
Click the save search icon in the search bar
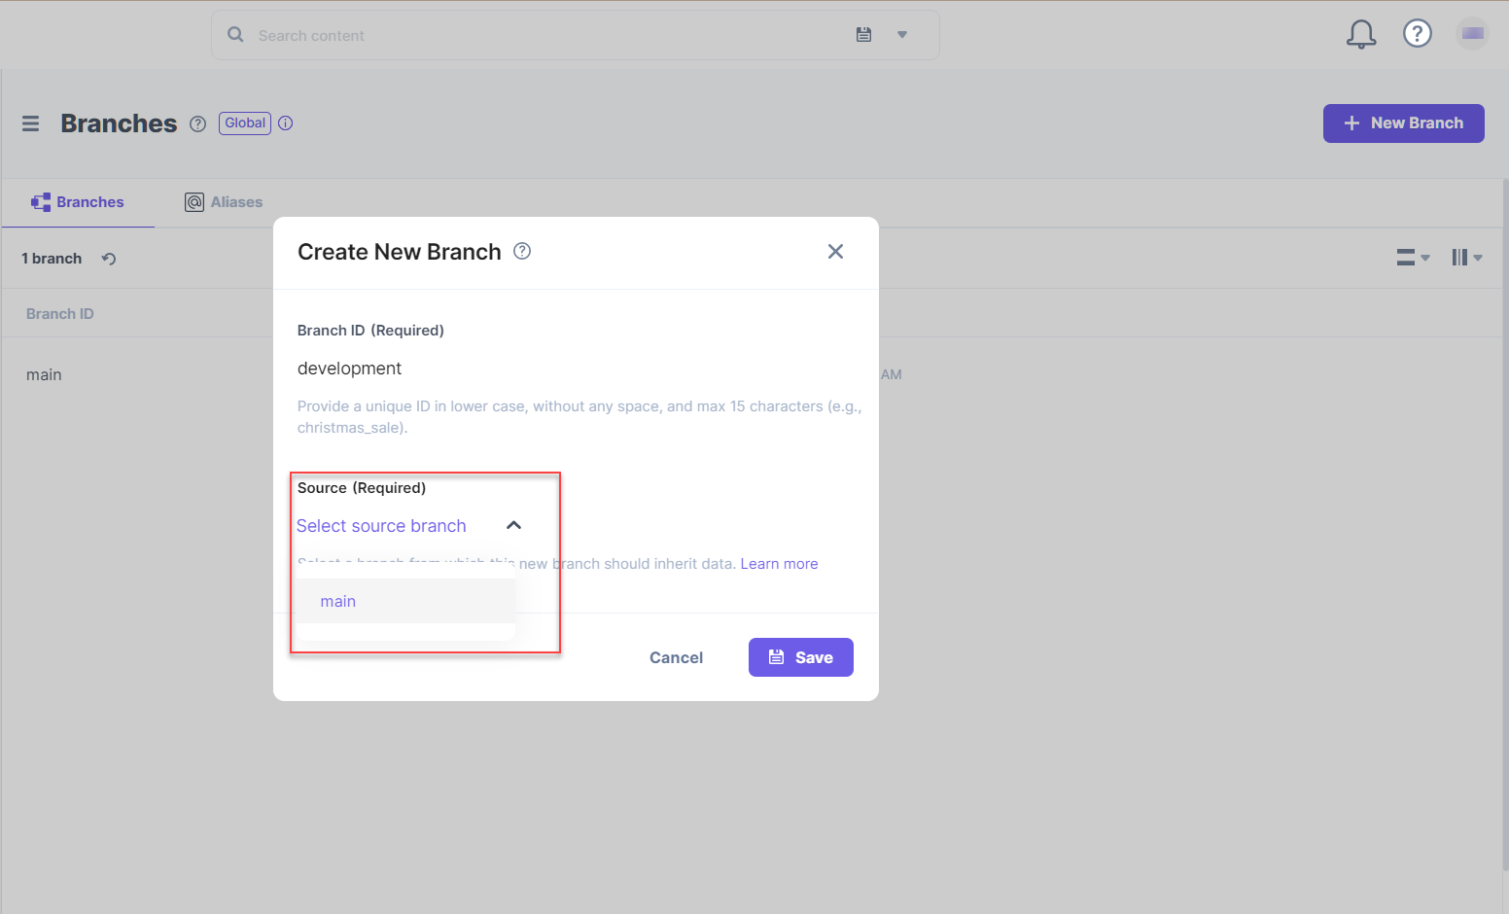[863, 34]
